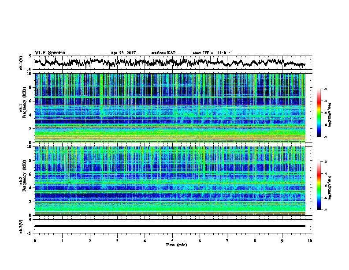Click the "VLF Spectra" plot title
The height and width of the screenshot is (270, 349).
point(50,53)
